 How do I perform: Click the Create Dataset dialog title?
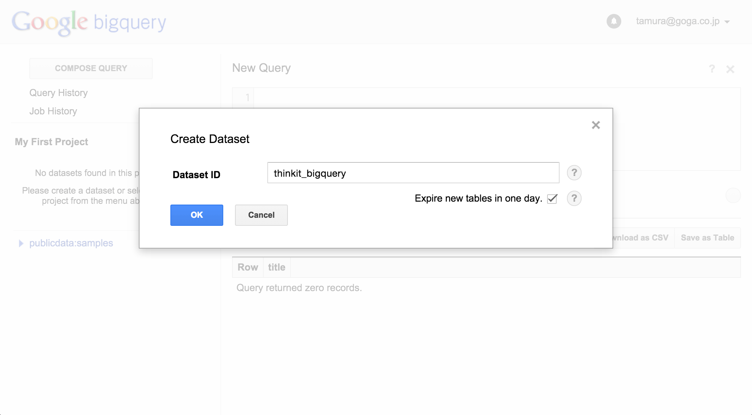click(210, 139)
